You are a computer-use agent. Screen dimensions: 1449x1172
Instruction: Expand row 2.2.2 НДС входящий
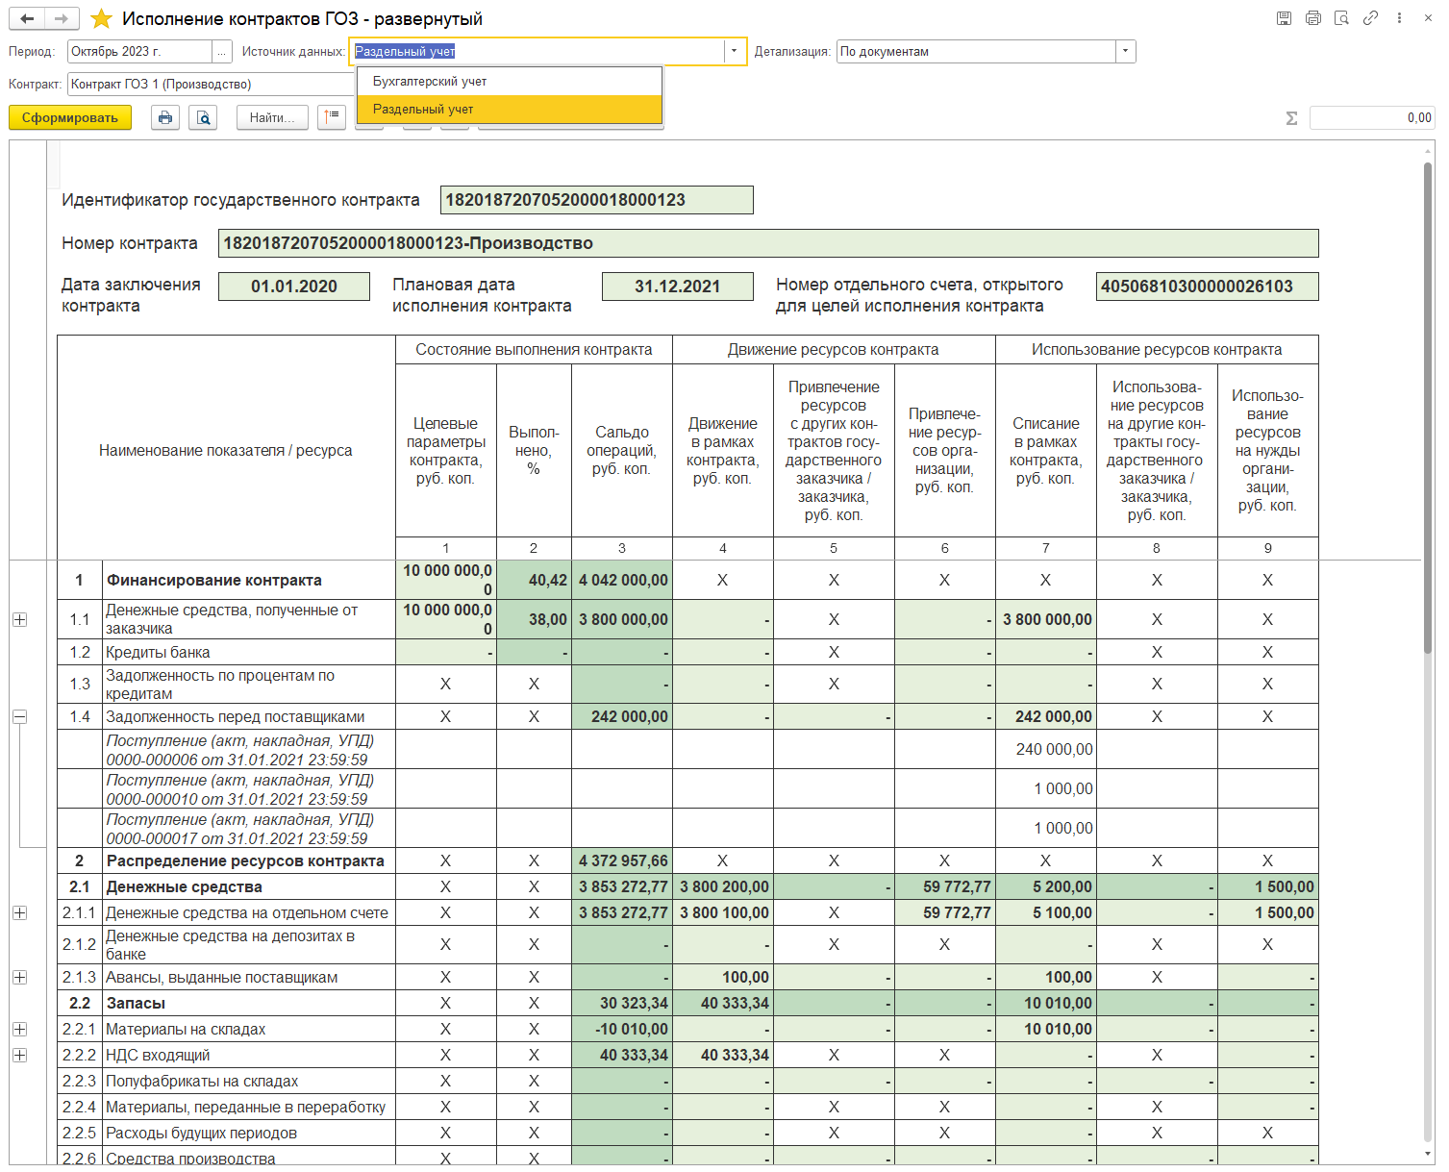[x=19, y=1056]
